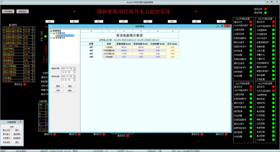The image size is (280, 152).
Task: Click 查询 to run the report query
Action: (x=58, y=86)
